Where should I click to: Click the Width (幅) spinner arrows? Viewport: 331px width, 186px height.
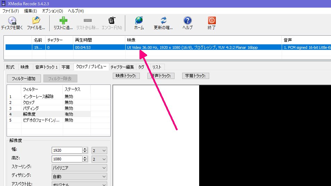tap(85, 150)
